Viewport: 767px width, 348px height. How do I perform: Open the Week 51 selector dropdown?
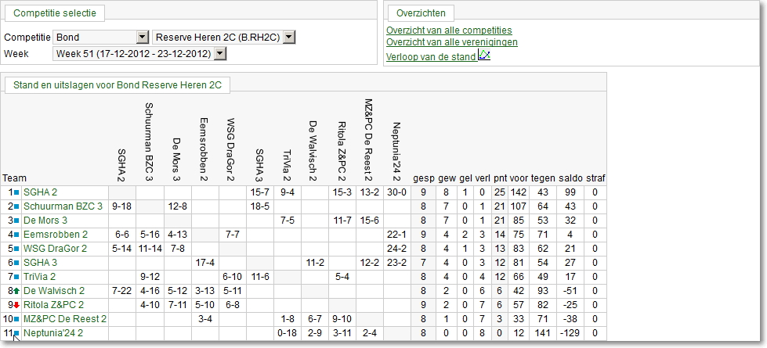pyautogui.click(x=221, y=54)
